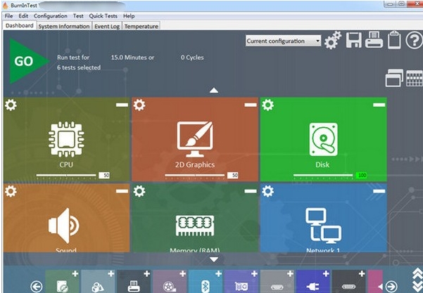Remove Sound test with minus button

click(122, 191)
